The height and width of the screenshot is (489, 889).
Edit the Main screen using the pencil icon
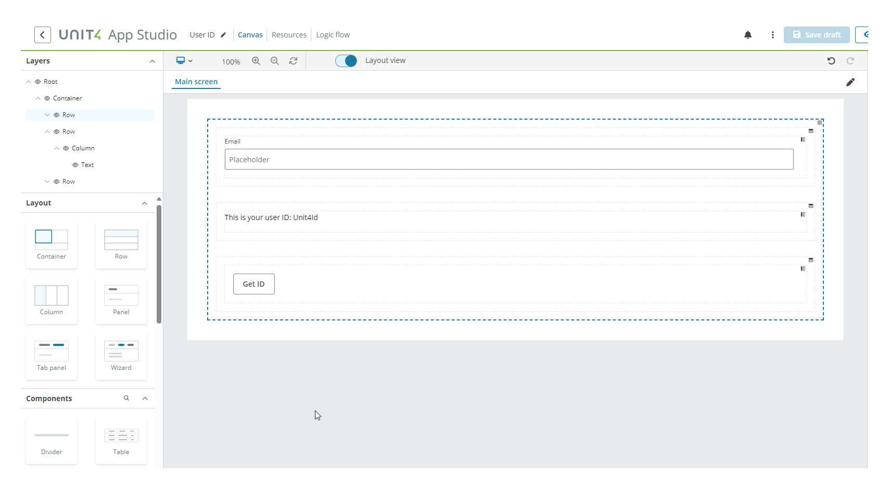[852, 82]
